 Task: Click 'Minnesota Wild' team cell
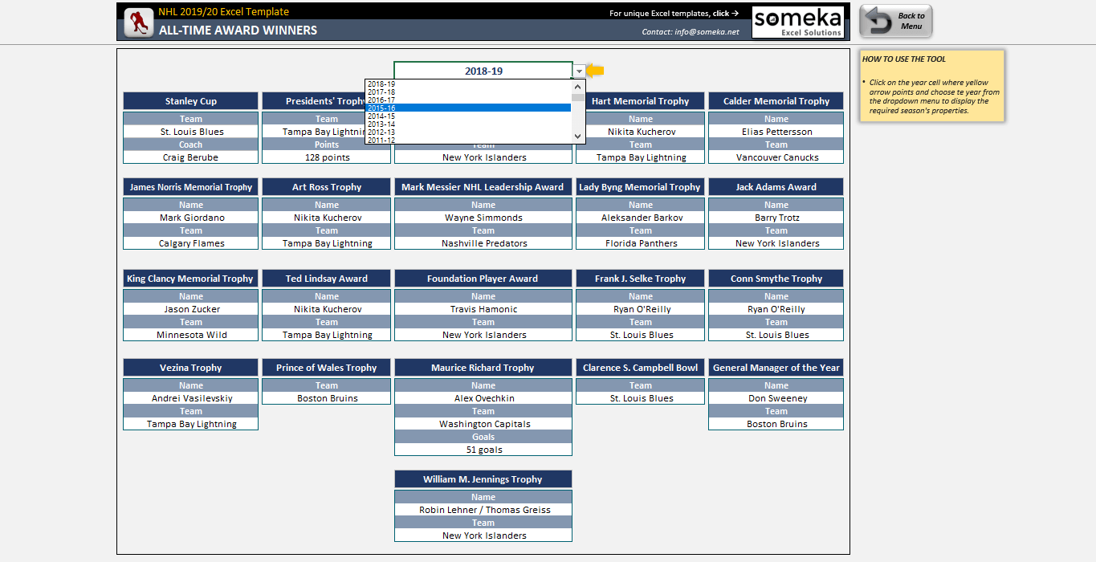(x=191, y=335)
